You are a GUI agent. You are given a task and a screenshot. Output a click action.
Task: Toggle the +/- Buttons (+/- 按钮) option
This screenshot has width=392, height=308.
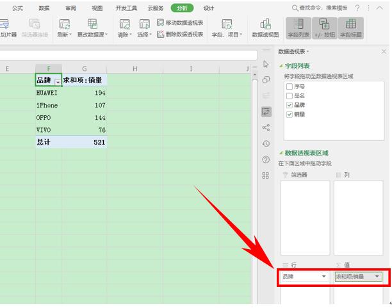pos(325,28)
